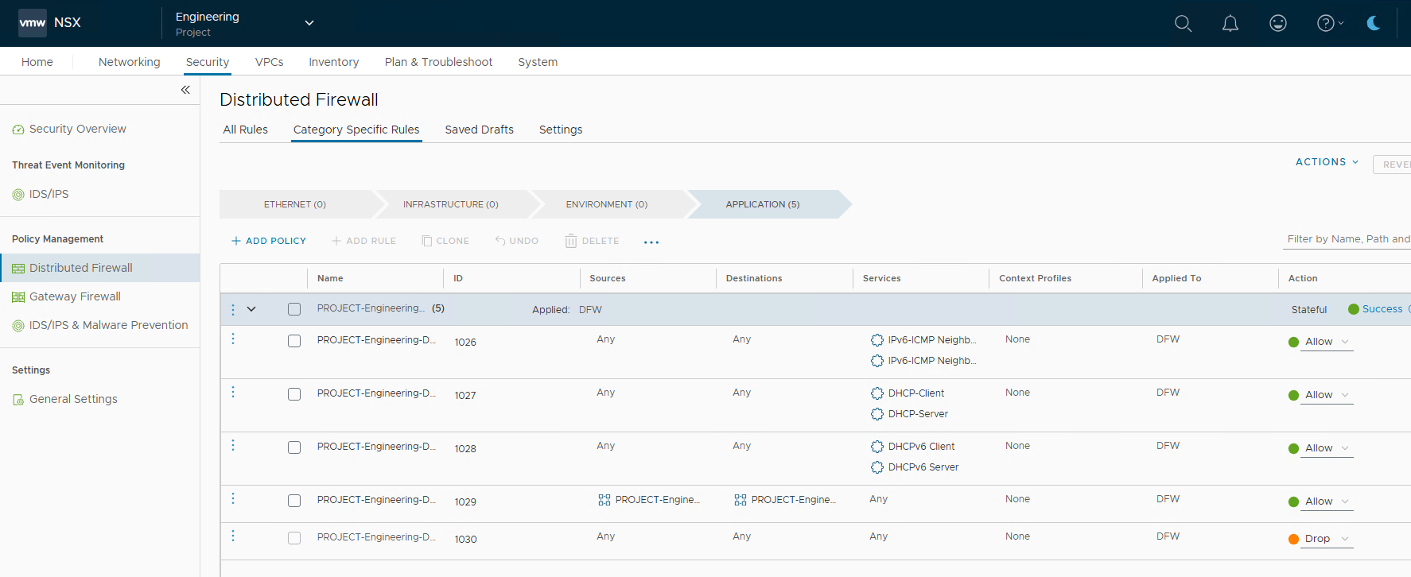The height and width of the screenshot is (577, 1411).
Task: Collapse the PROJECT-Engineering policy row
Action: (251, 309)
